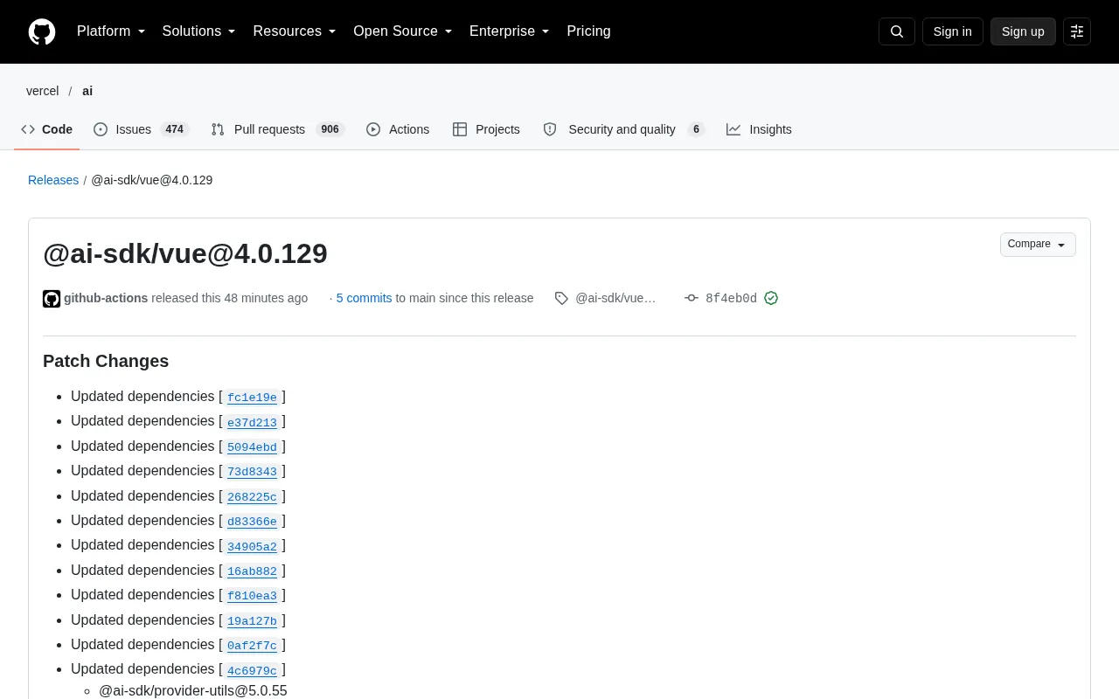Click the green verified checkmark icon
The height and width of the screenshot is (699, 1119).
(x=771, y=298)
